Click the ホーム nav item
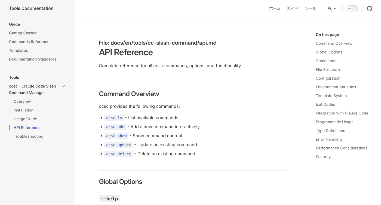This screenshot has width=381, height=205. (275, 8)
